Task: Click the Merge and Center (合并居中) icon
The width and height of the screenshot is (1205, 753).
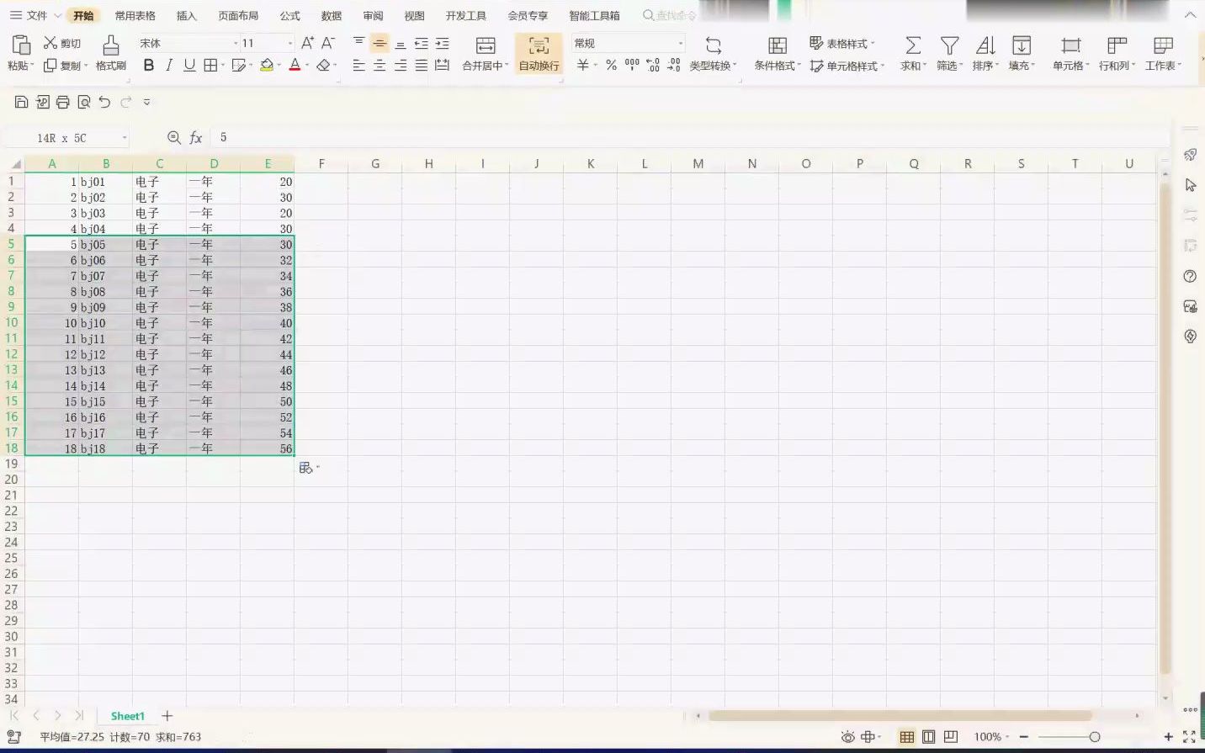Action: 486,45
